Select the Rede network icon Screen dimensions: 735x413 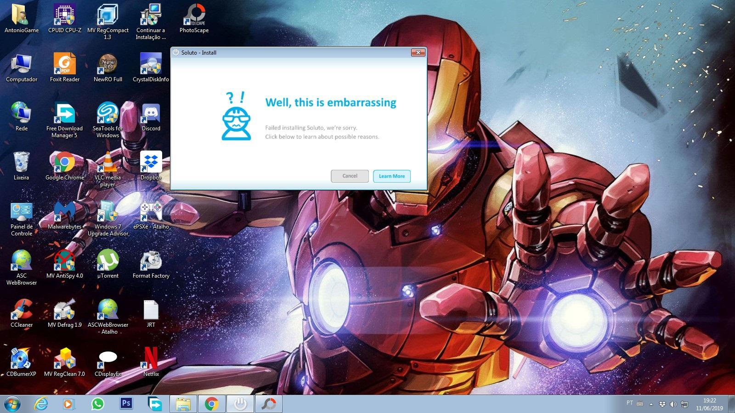[x=22, y=117]
